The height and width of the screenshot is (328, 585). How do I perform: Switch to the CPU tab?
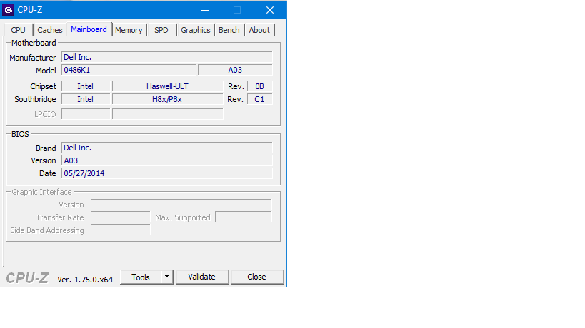coord(18,30)
